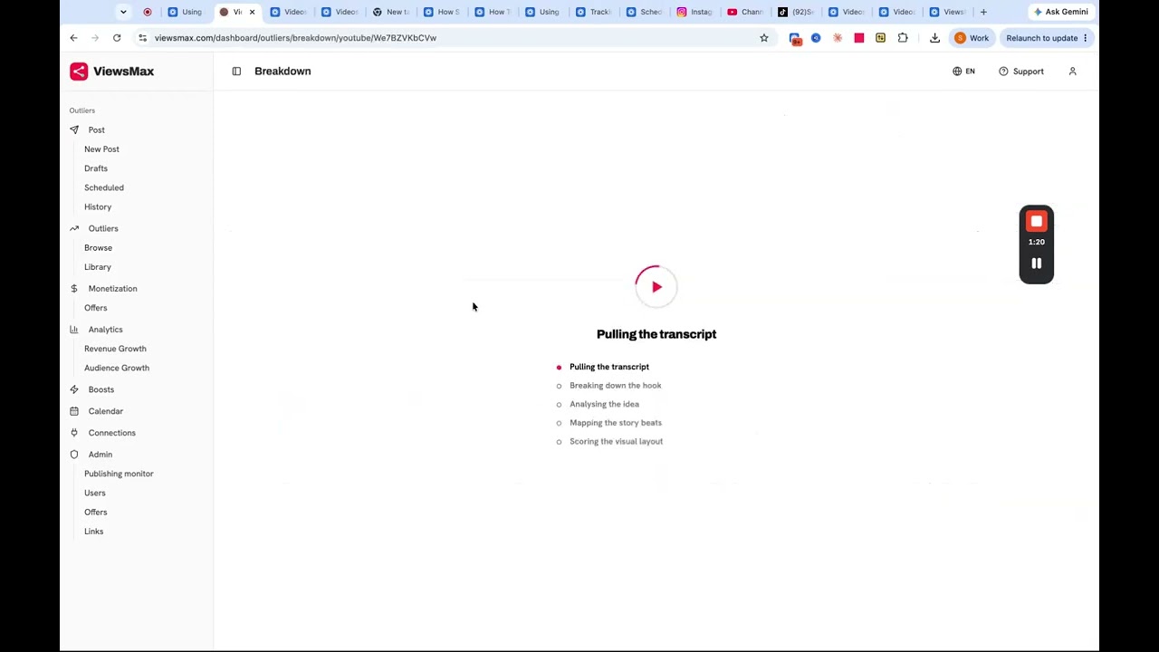The image size is (1159, 652).
Task: Open Ask Gemini
Action: click(1060, 12)
